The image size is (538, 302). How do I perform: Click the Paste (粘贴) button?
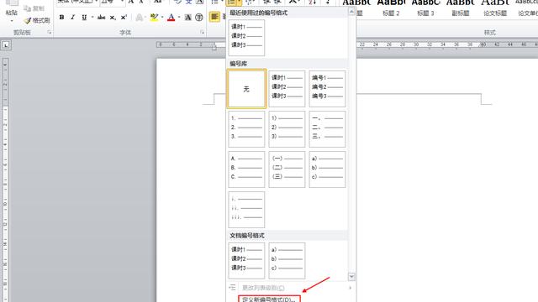11,8
